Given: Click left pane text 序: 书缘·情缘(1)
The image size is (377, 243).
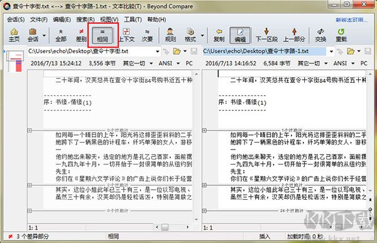Looking at the screenshot, I should 68,102.
